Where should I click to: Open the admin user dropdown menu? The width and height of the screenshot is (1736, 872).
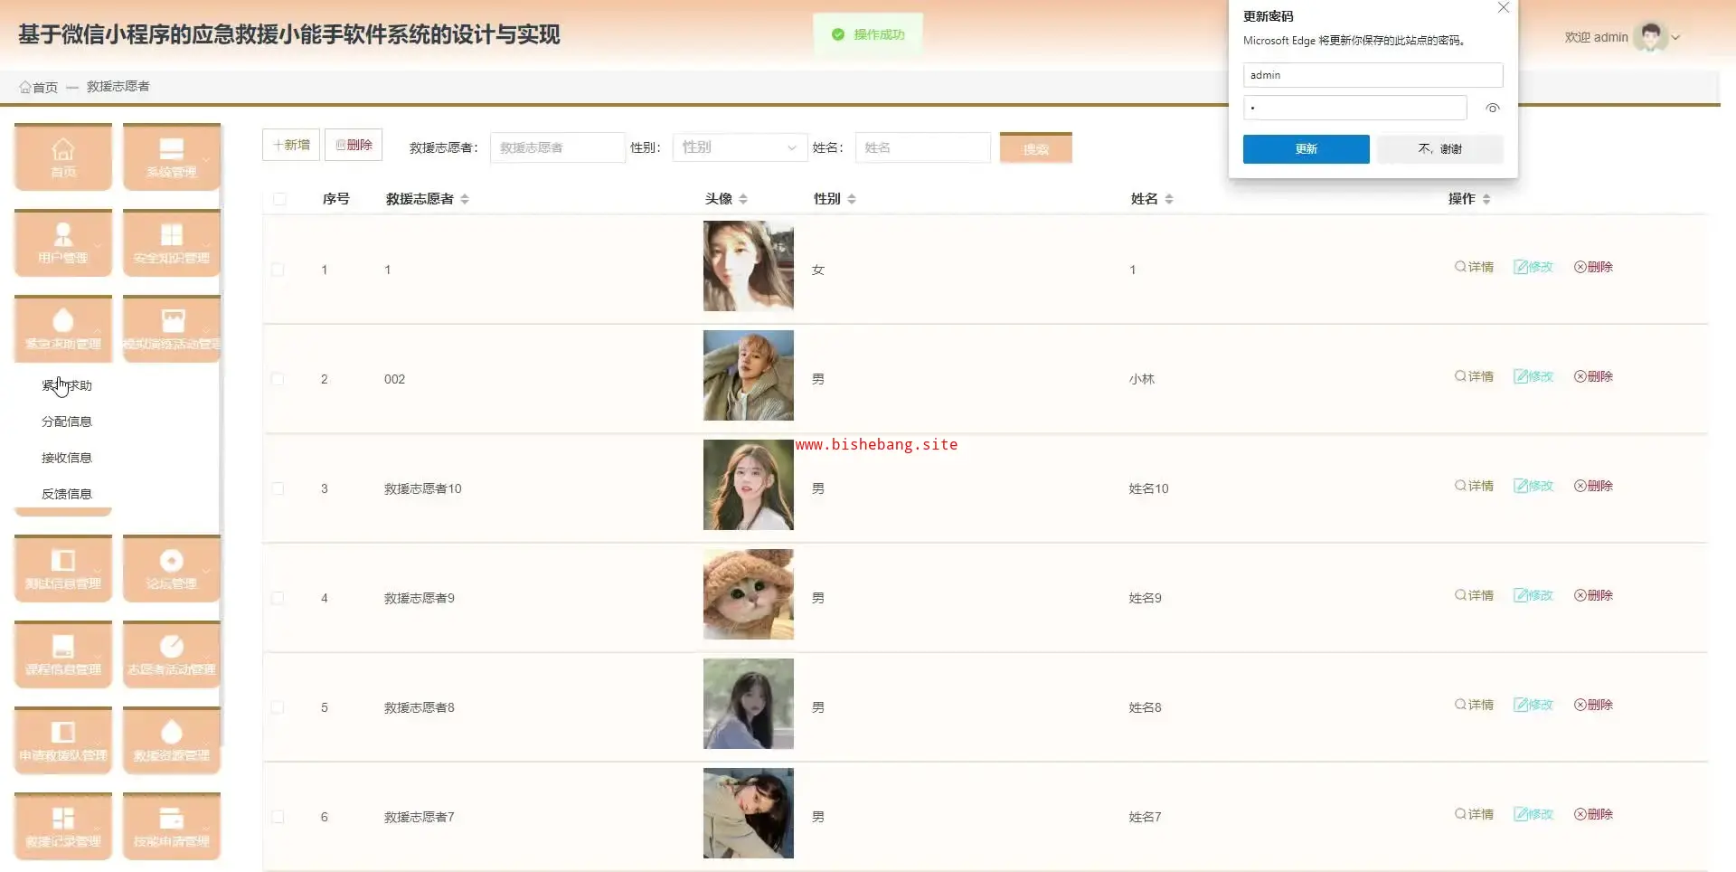pos(1622,37)
